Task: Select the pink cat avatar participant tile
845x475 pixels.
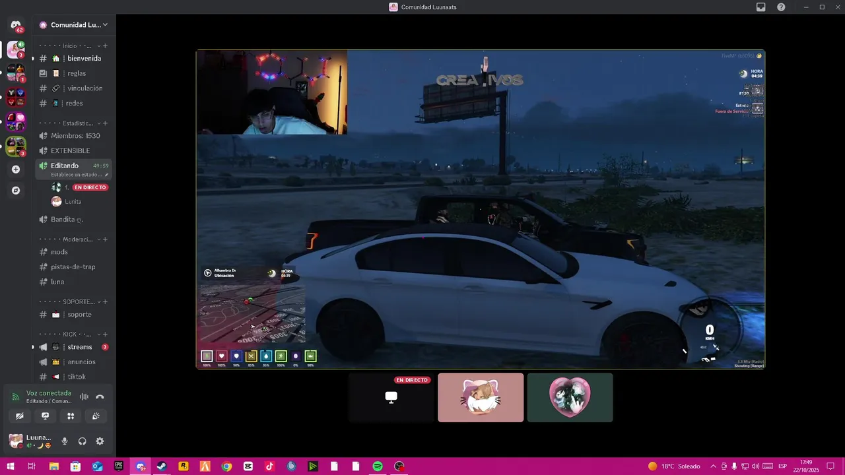Action: tap(481, 398)
